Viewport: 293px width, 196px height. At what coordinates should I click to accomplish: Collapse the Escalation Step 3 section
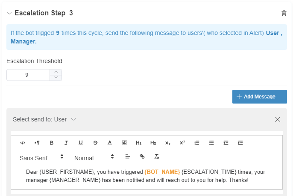(9, 13)
